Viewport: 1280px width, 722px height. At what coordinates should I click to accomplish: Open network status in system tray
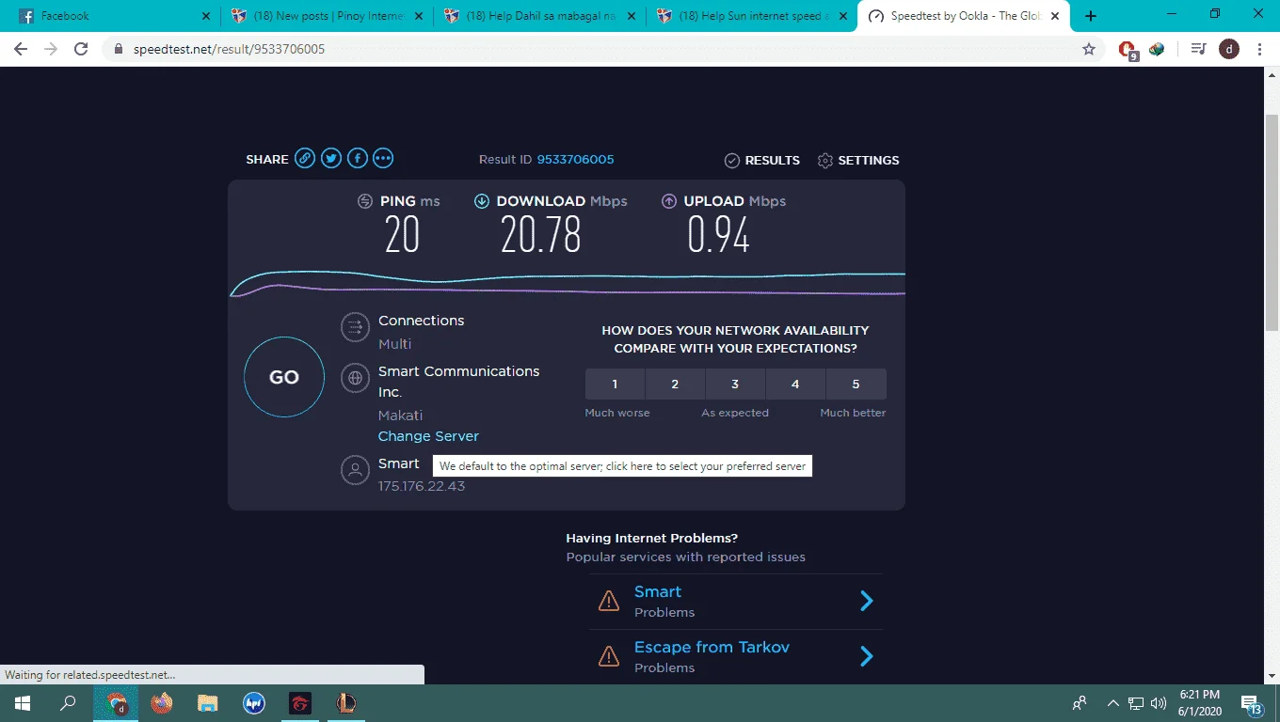(x=1136, y=703)
